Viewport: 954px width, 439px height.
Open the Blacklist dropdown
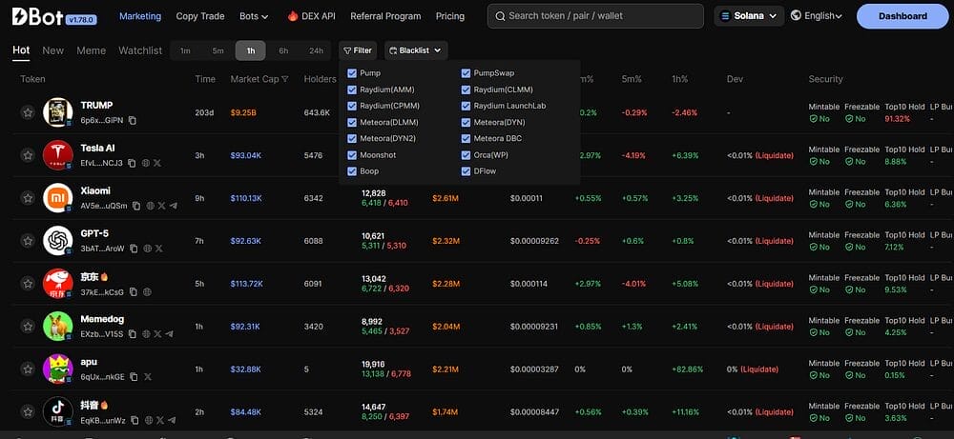416,50
